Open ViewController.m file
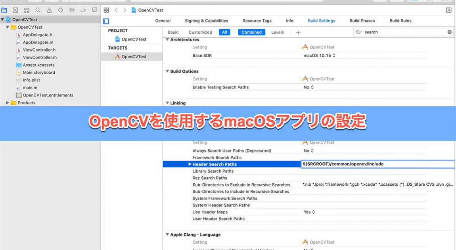456x250 pixels. [x=36, y=57]
